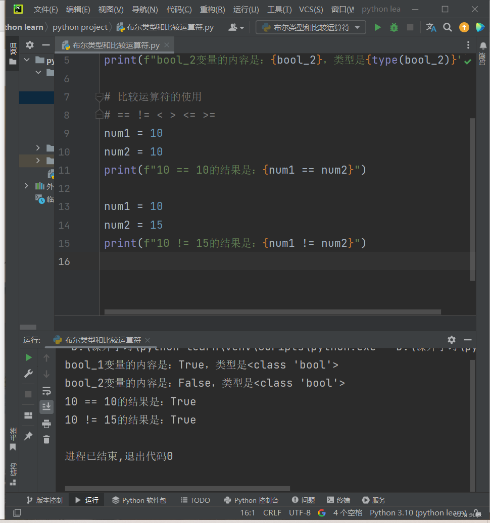Click the translate icon in the toolbar
Screen dimensions: 490x523
pyautogui.click(x=431, y=27)
